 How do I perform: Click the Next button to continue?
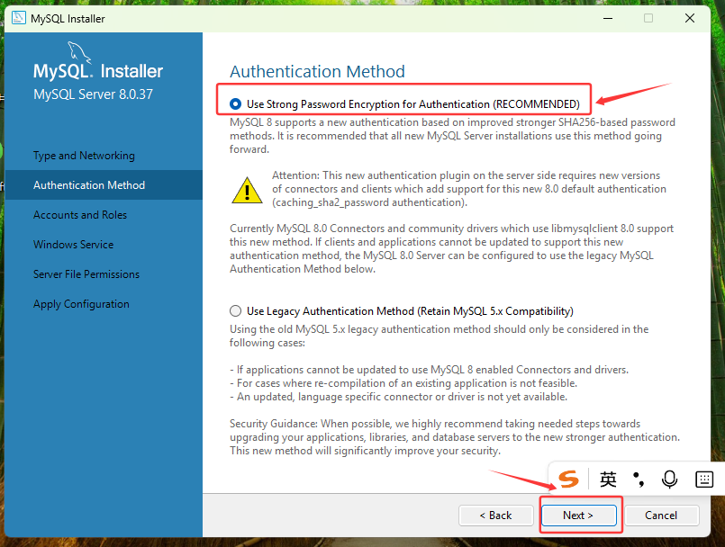point(580,515)
